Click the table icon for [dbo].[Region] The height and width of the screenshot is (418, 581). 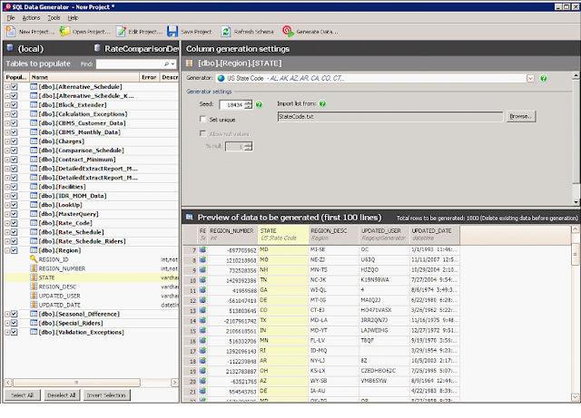[x=34, y=250]
